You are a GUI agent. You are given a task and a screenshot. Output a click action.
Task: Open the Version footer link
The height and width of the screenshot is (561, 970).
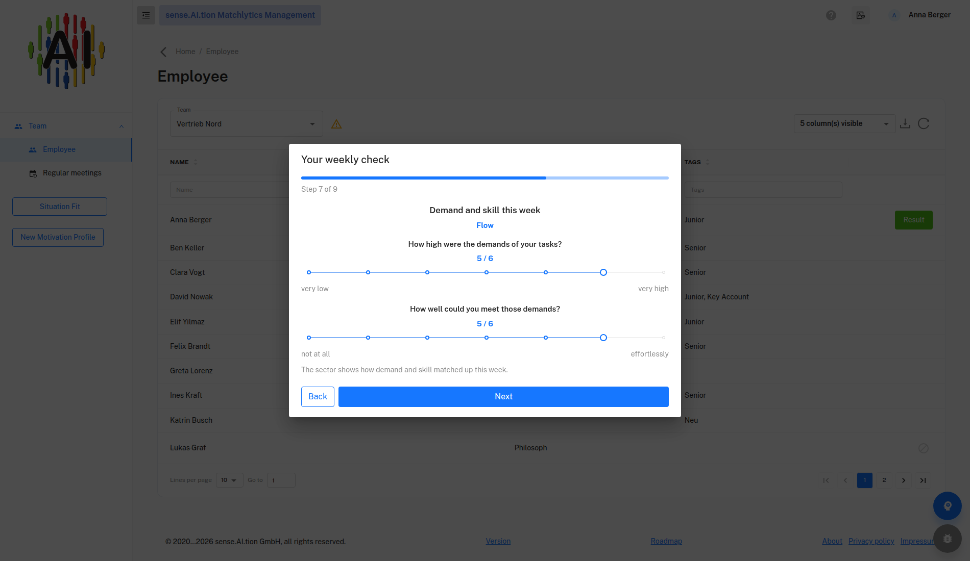(x=498, y=541)
